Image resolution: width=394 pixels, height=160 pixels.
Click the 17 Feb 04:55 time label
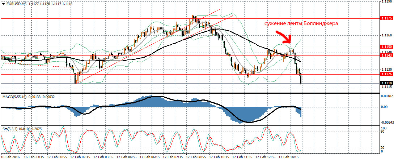[126, 157]
